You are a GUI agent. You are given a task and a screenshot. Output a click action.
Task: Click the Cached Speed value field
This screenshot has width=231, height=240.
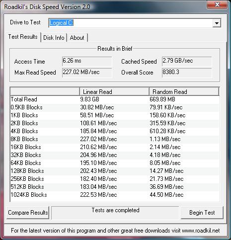pyautogui.click(x=187, y=61)
